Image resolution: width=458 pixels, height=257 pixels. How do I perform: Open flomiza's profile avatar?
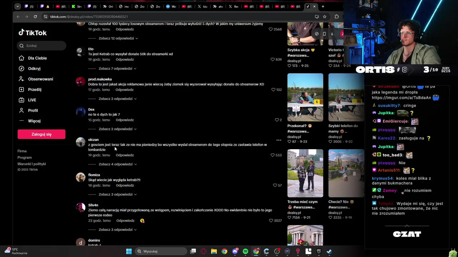click(x=81, y=177)
